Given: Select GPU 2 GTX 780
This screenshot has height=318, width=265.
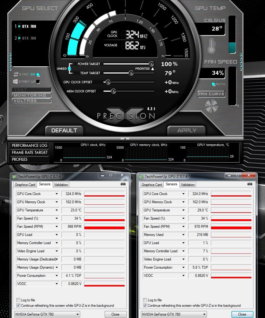Looking at the screenshot, I should pos(25,38).
